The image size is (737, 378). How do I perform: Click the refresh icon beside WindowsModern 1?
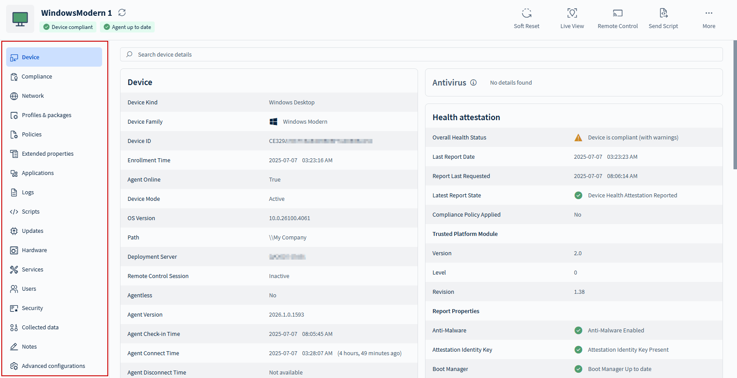click(122, 13)
